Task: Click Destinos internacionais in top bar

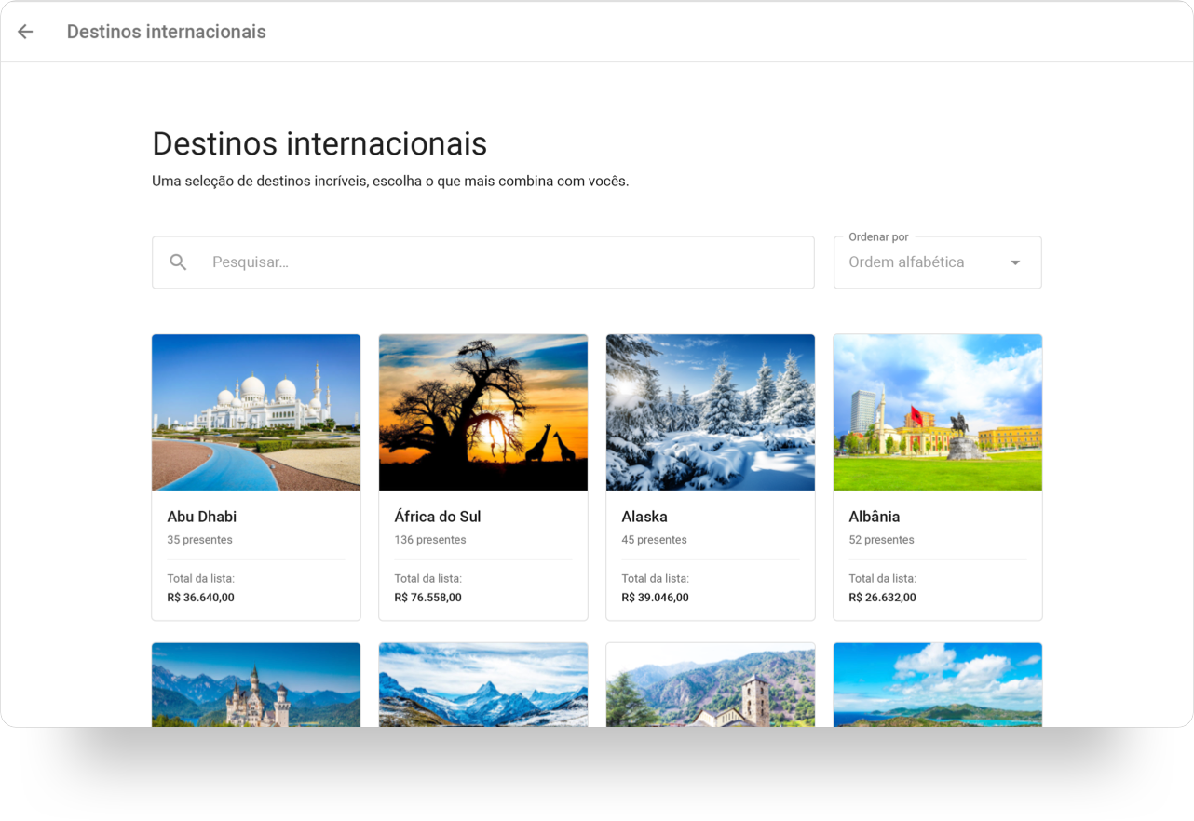Action: click(167, 32)
